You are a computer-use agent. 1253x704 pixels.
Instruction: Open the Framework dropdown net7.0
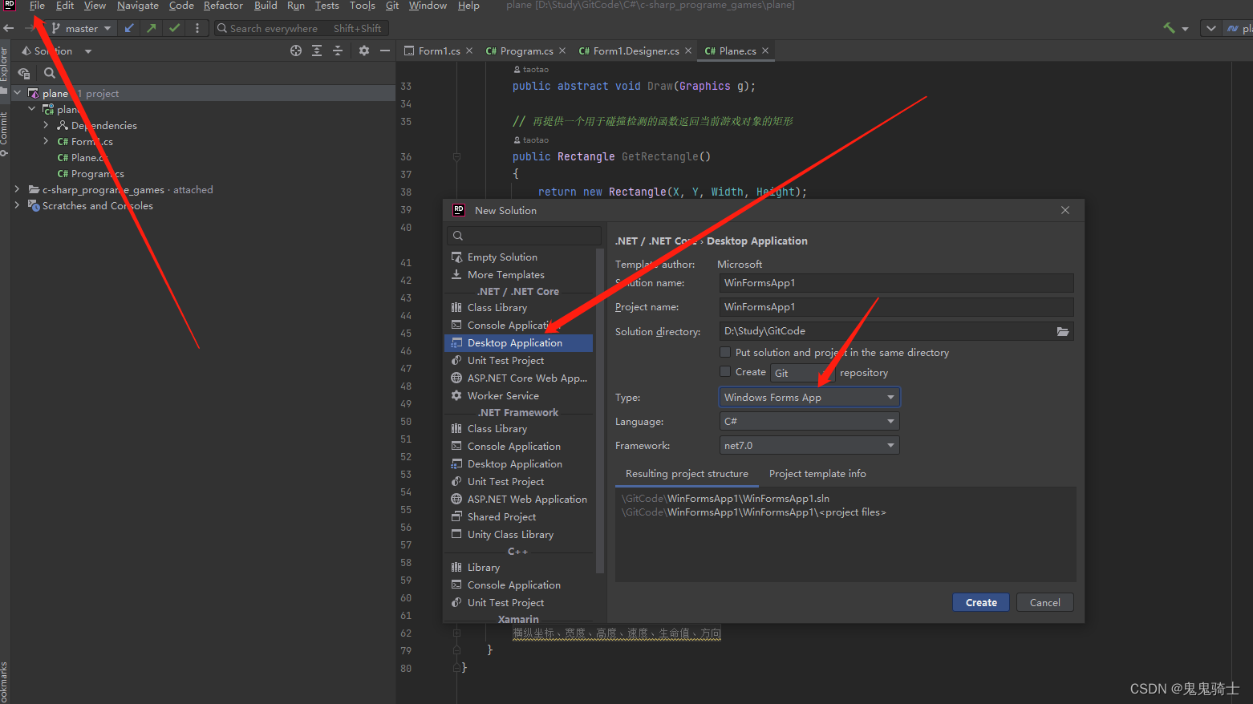(x=809, y=445)
